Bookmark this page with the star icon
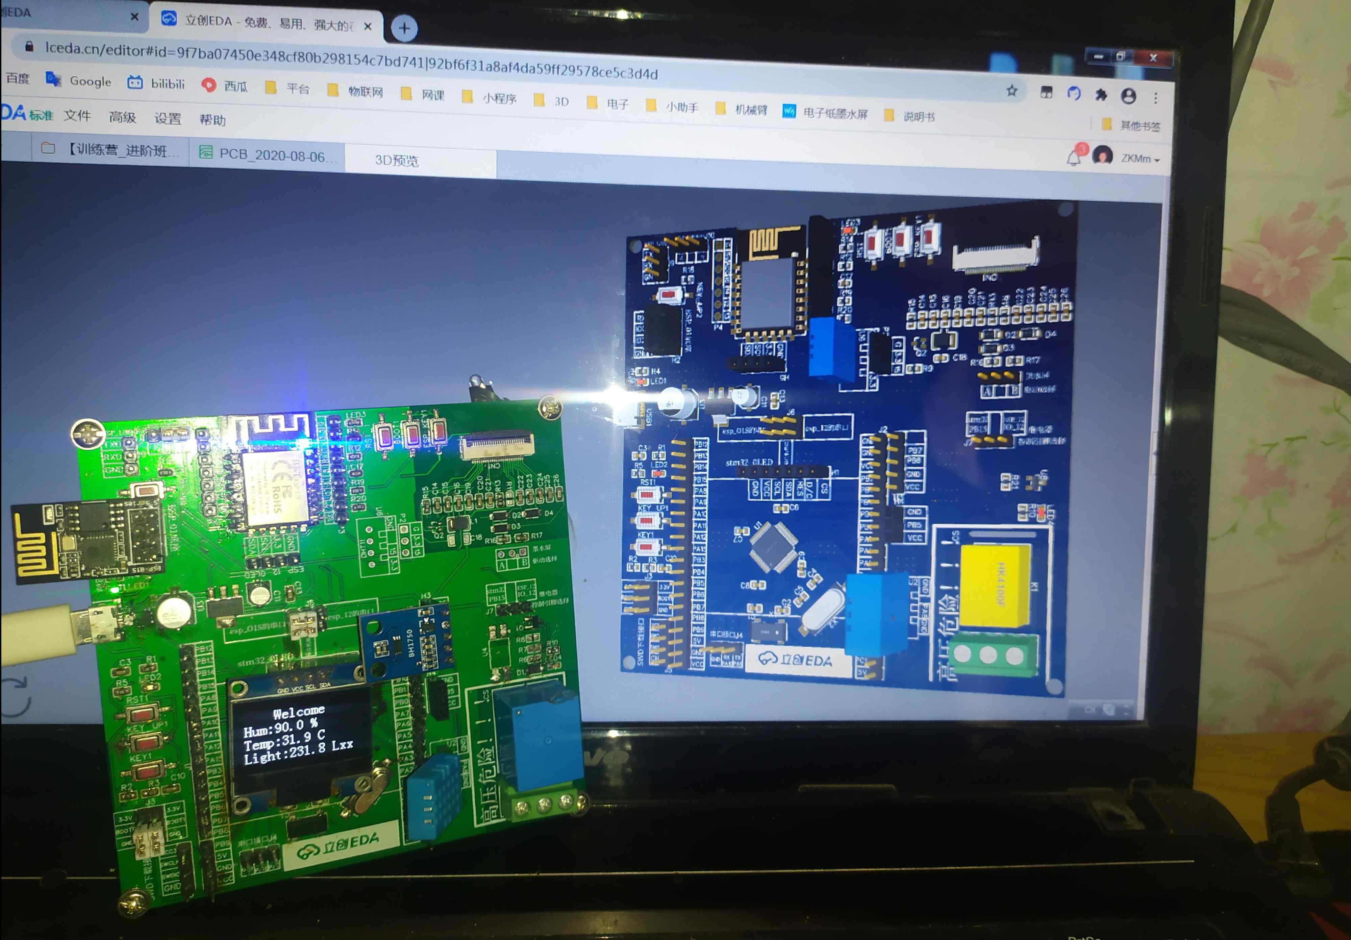 [x=1011, y=91]
